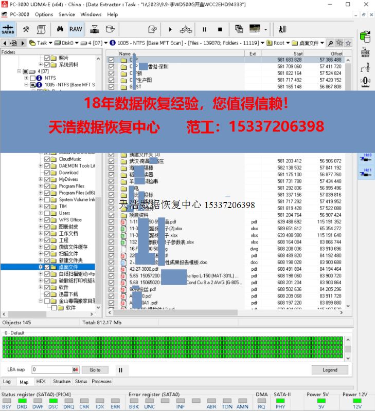Open the 桌面文件 breadcrumb dropdown
Image resolution: width=375 pixels, height=411 pixels.
tap(322, 43)
